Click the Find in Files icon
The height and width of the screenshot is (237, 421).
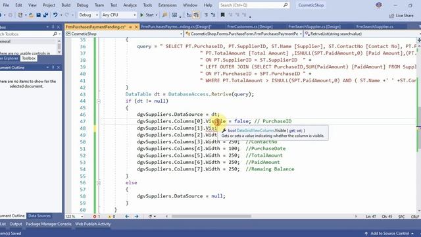[164, 15]
